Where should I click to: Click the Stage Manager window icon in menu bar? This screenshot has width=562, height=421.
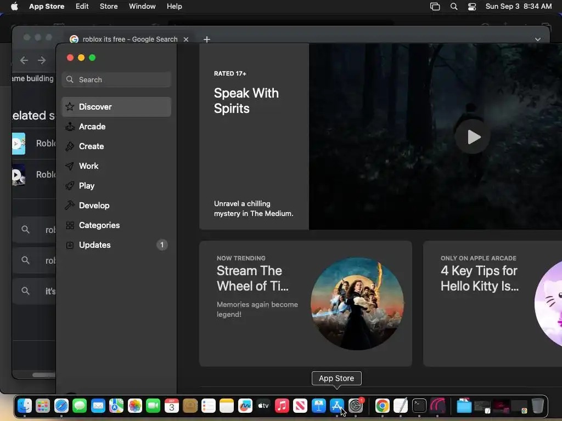tap(435, 7)
